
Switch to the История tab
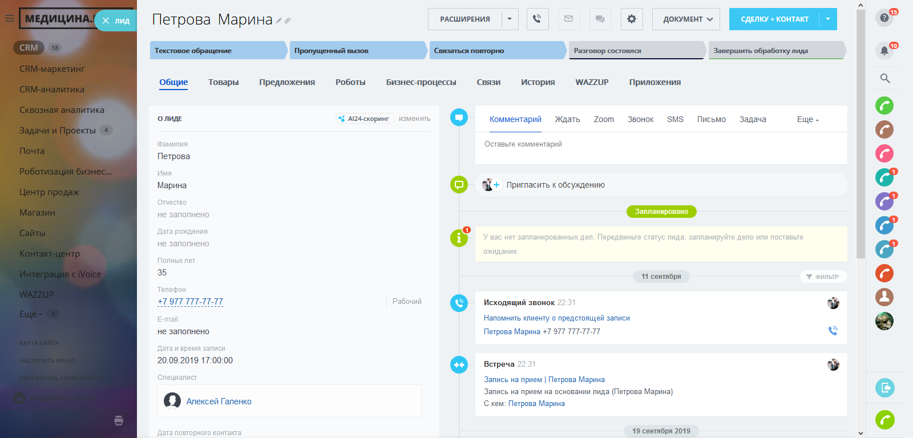click(538, 82)
